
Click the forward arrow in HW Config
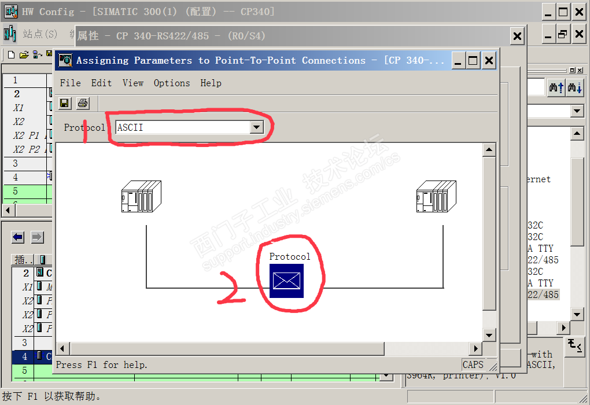(x=37, y=237)
